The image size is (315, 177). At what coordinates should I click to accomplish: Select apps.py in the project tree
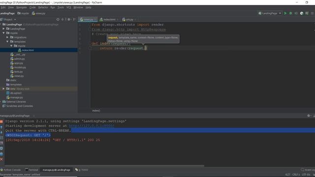point(19,63)
